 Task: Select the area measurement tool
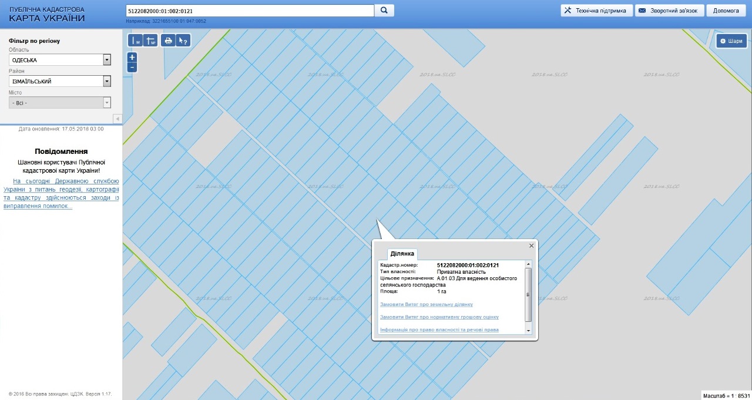tap(150, 41)
